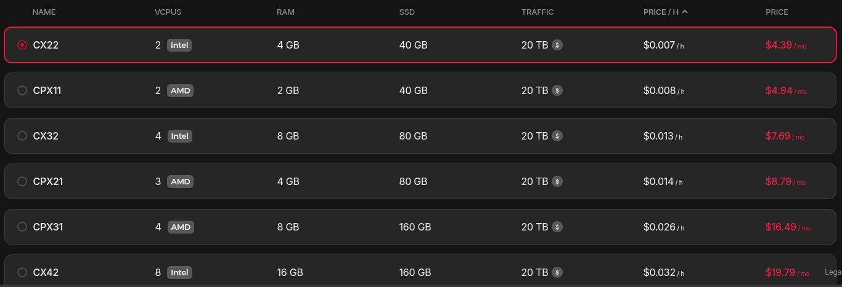Select the CX42 radio option
The width and height of the screenshot is (842, 287).
tap(22, 272)
